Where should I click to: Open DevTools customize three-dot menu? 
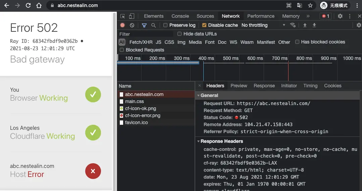tap(350, 16)
